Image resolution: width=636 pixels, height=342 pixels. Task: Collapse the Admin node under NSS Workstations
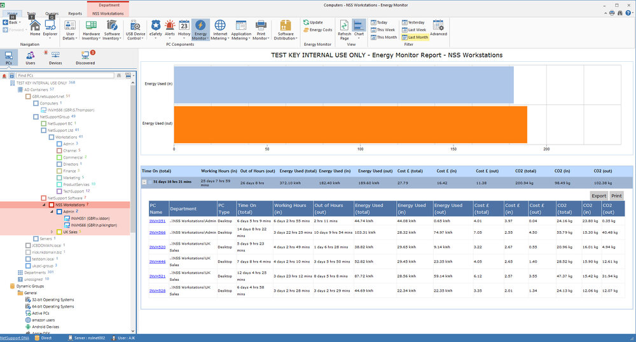coord(52,211)
